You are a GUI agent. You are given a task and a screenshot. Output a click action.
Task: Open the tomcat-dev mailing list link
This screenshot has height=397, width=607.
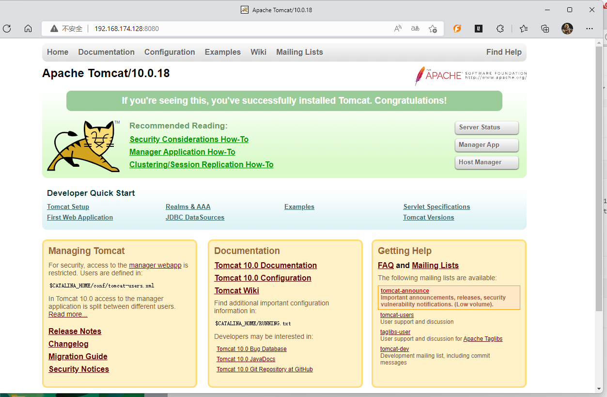tap(394, 349)
